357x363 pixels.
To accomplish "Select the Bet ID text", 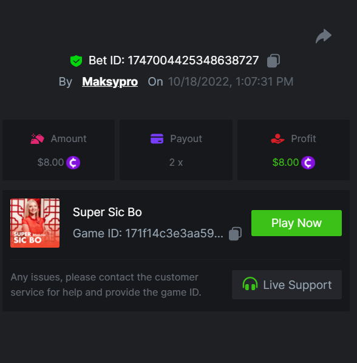I will (x=174, y=61).
